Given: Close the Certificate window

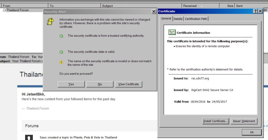Looking at the screenshot, I should tap(260, 11).
